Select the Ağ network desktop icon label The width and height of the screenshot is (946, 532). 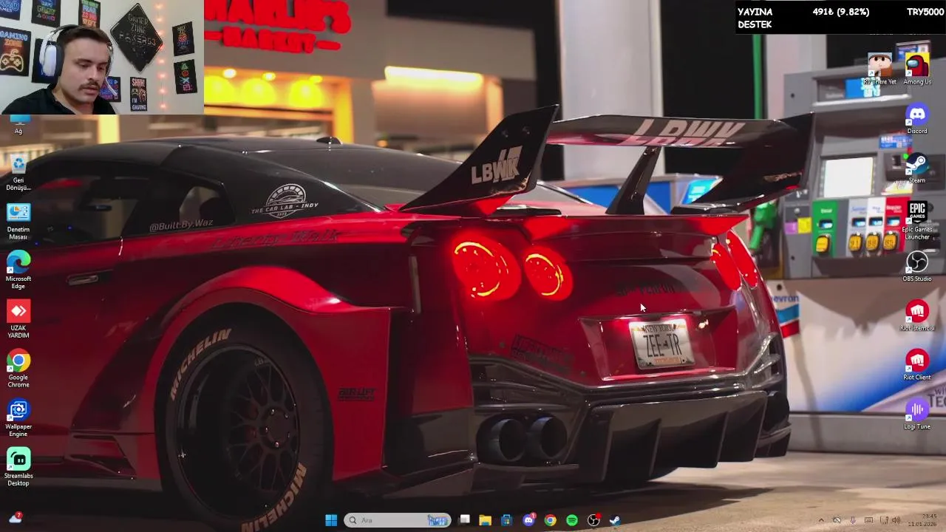coord(18,131)
